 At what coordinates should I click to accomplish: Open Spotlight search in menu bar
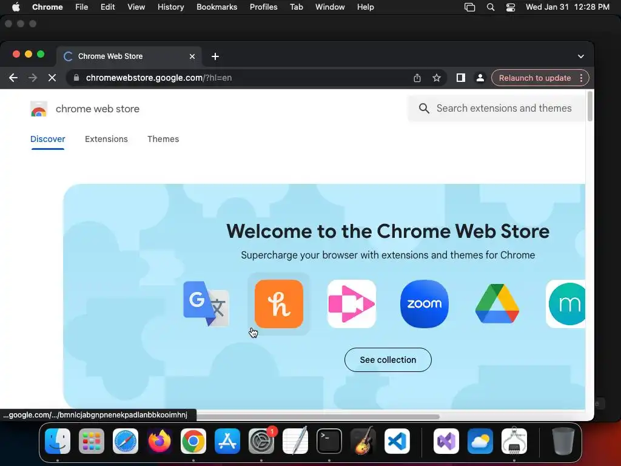490,7
